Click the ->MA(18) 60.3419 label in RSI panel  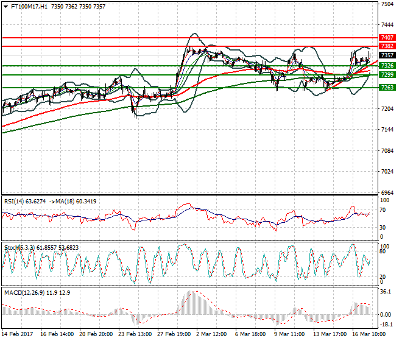[x=72, y=202]
